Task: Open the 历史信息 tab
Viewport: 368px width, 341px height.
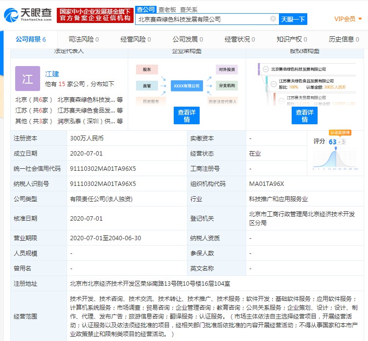Action: click(x=344, y=39)
